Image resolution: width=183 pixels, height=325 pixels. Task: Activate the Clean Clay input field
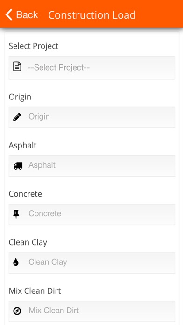[x=92, y=262]
